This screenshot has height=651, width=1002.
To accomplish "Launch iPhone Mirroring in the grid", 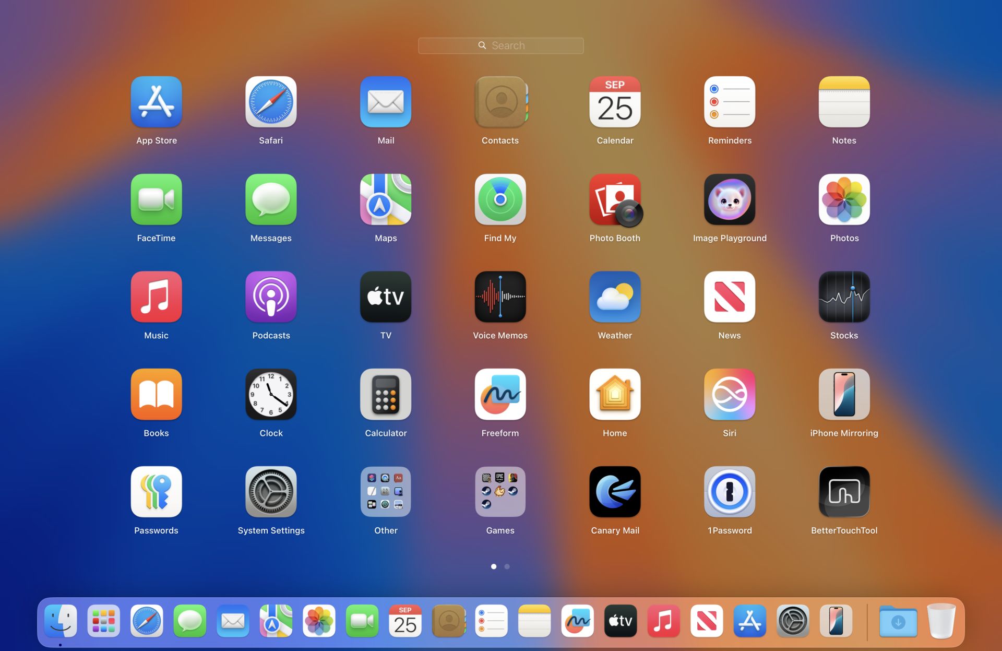I will point(844,395).
